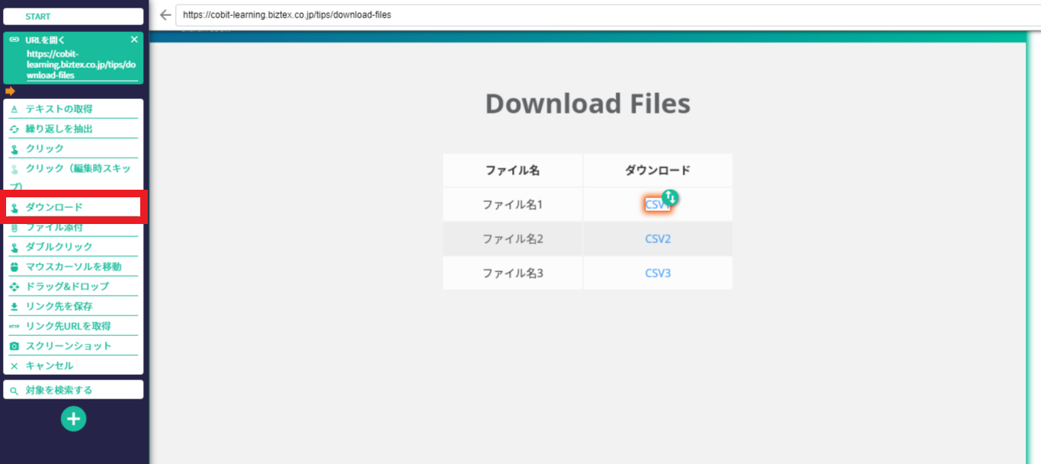Viewport: 1041px width, 464px height.
Task: Close the URLを開く step card
Action: pyautogui.click(x=134, y=40)
